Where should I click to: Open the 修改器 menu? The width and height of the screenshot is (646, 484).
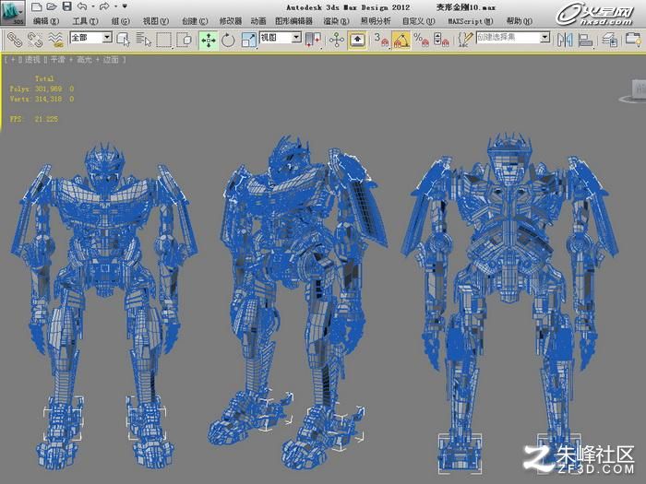(x=231, y=21)
